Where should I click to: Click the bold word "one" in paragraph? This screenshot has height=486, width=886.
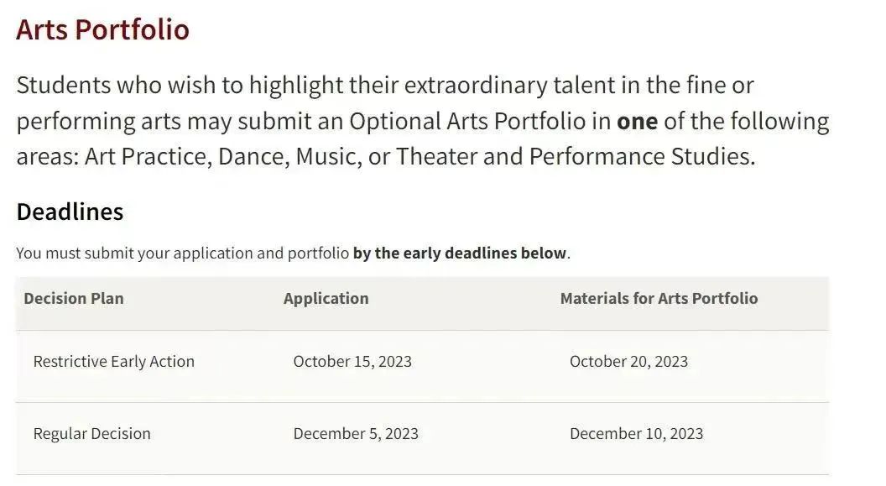pos(638,122)
